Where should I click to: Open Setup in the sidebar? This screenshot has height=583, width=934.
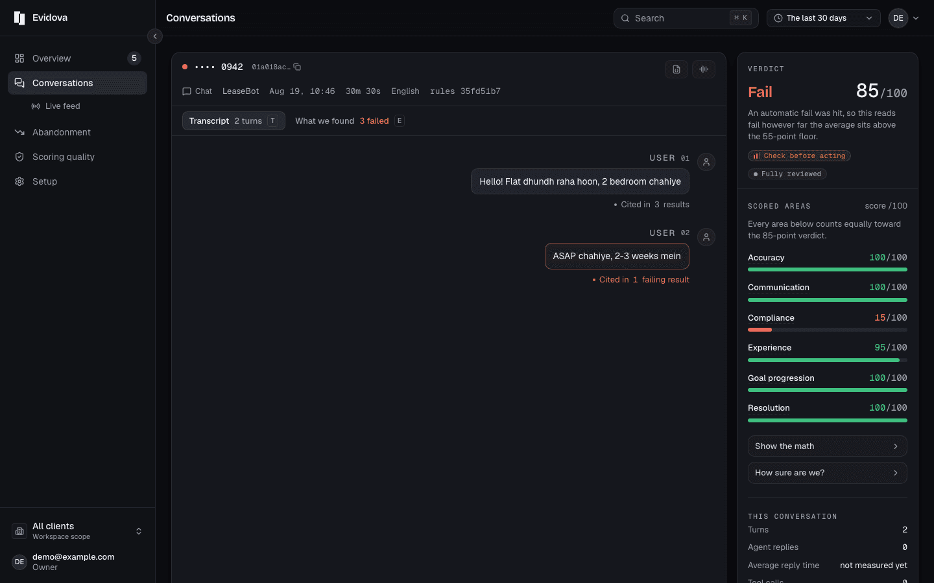tap(77, 181)
